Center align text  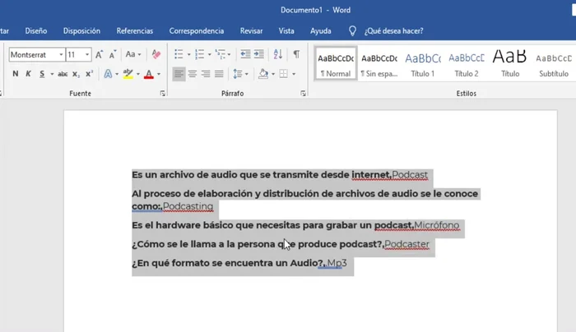(x=193, y=74)
